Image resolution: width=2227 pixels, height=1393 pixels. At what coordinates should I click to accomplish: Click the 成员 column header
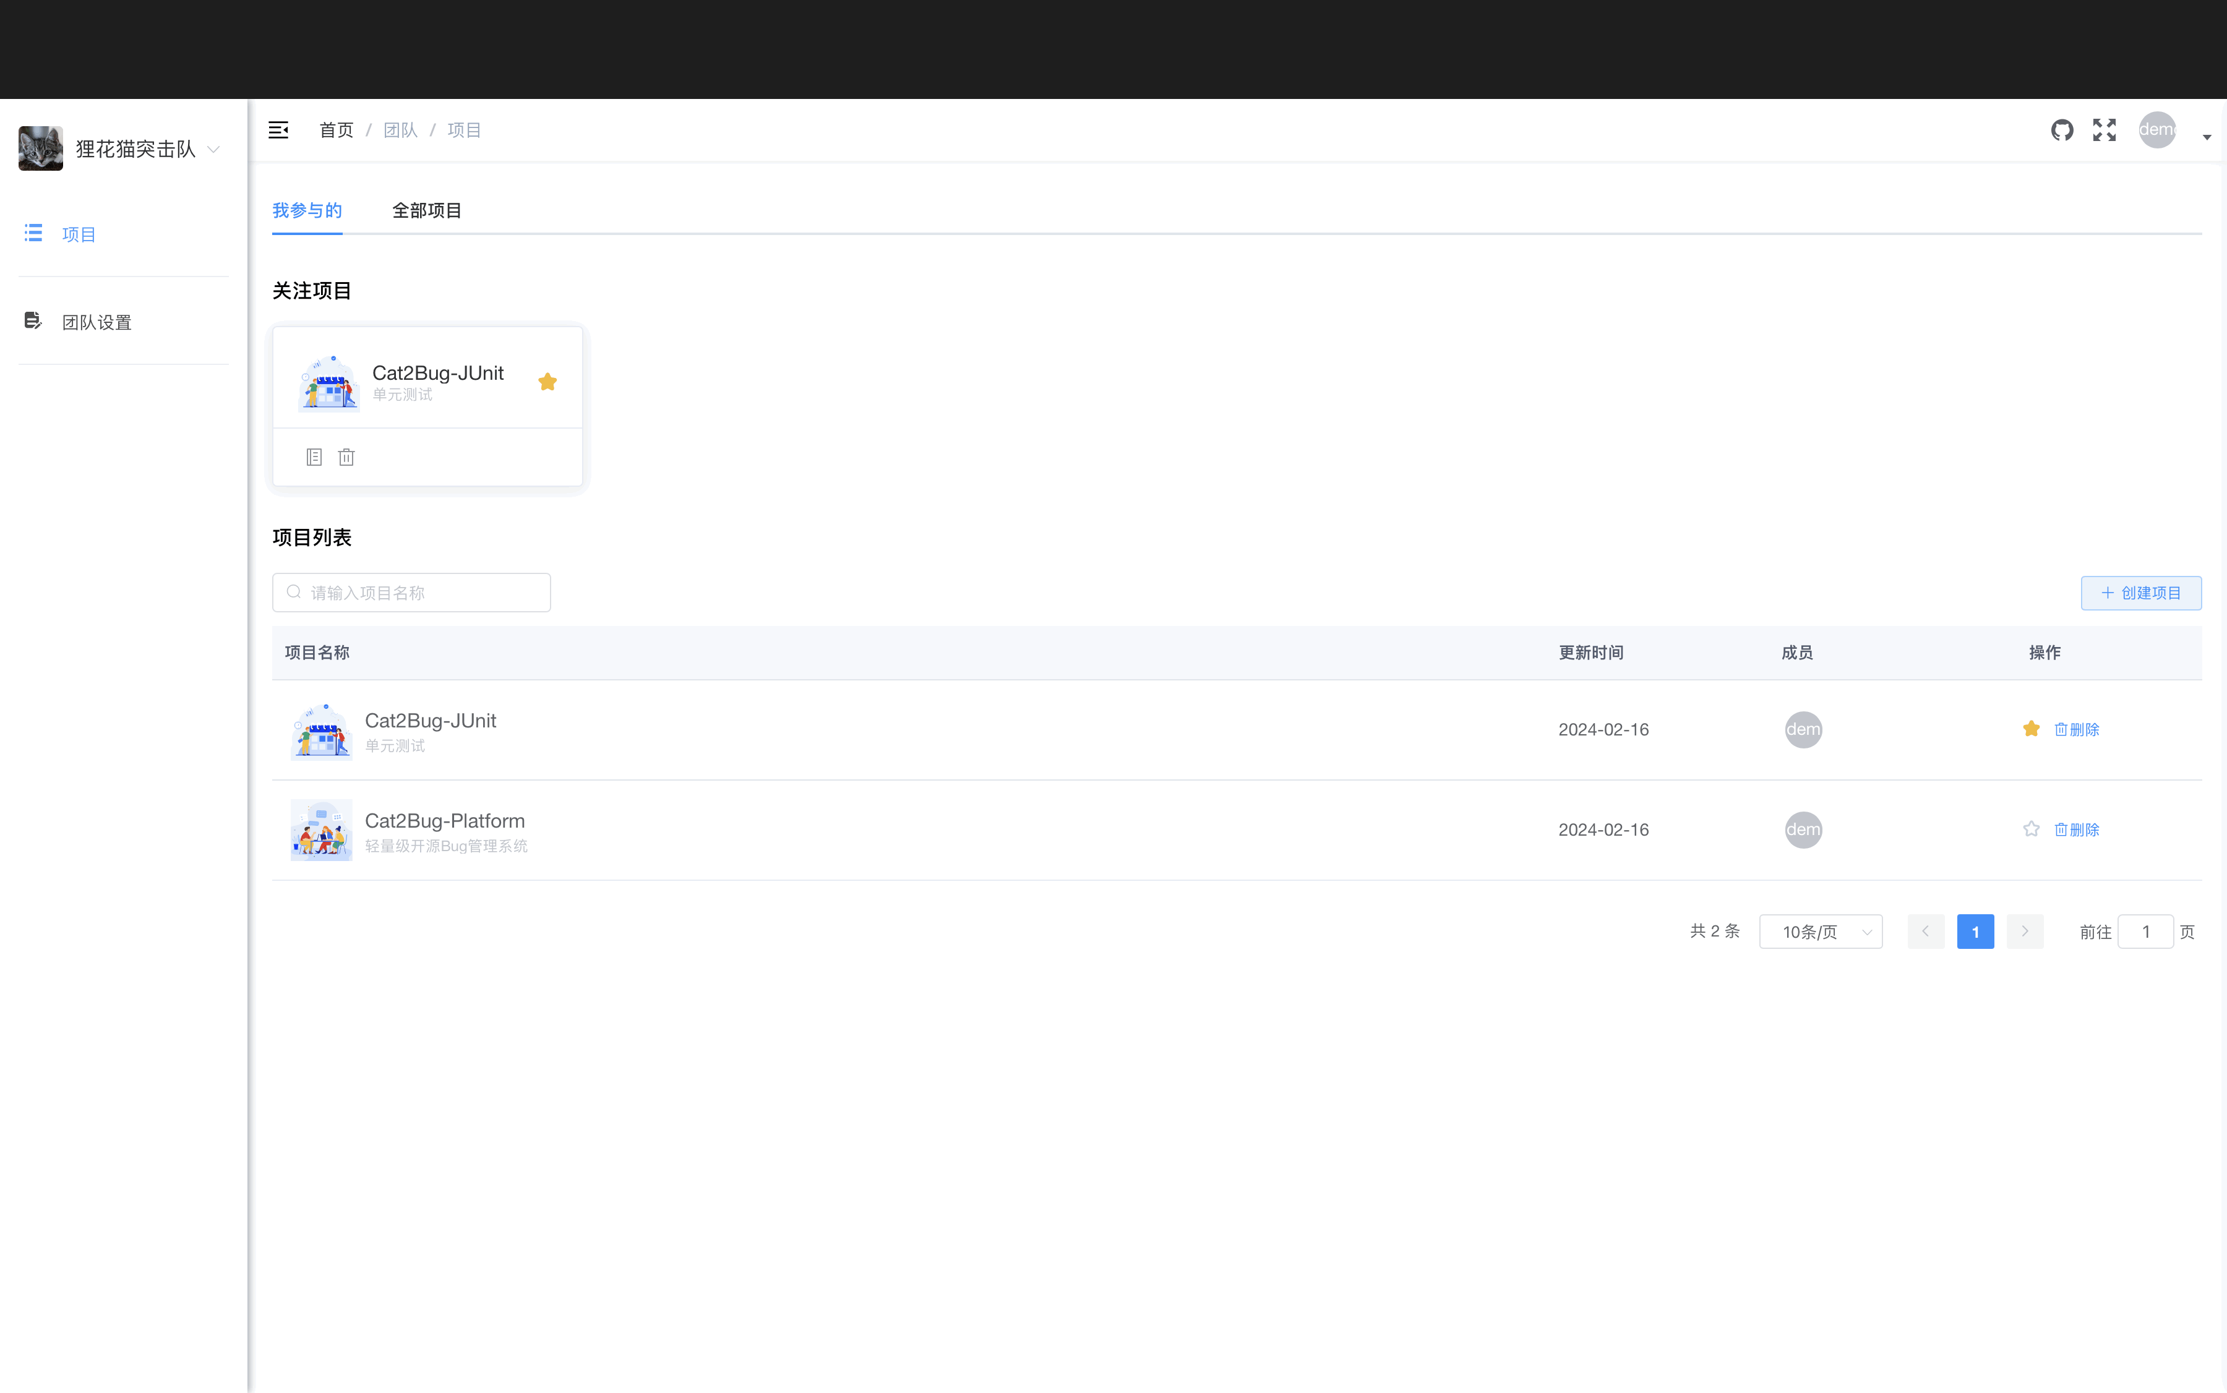[x=1796, y=653]
